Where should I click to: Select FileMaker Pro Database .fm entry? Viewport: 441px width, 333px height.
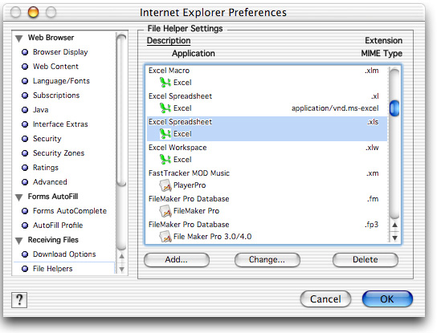(267, 205)
